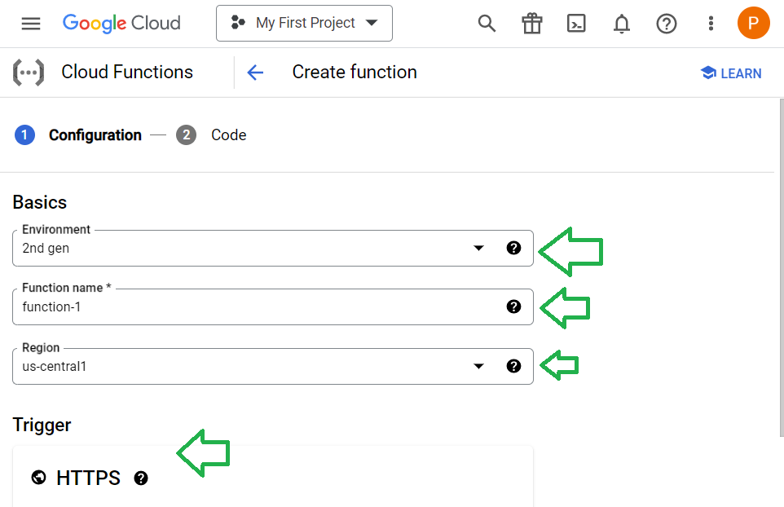The width and height of the screenshot is (784, 507).
Task: Show help for Region field
Action: [513, 366]
